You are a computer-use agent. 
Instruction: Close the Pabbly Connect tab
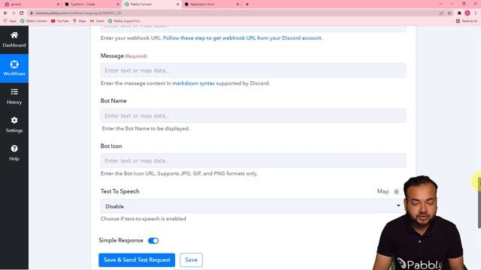[178, 4]
